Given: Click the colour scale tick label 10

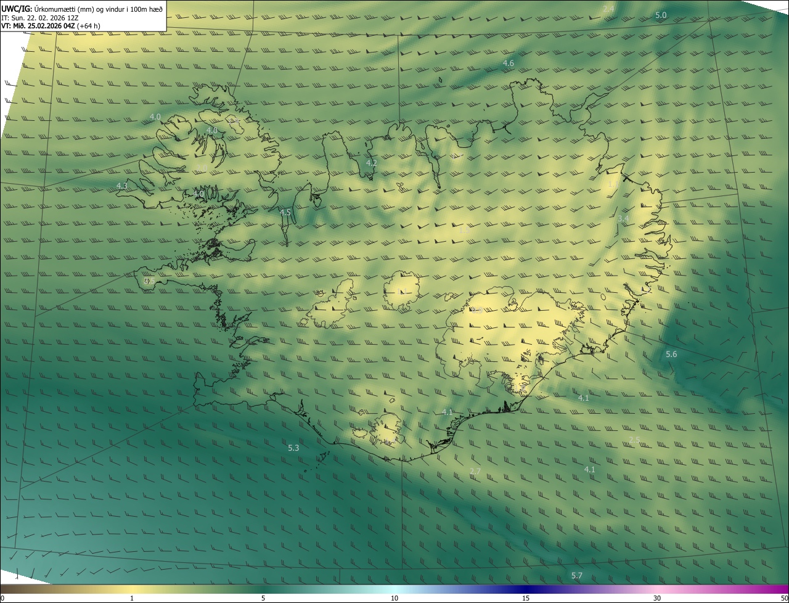Looking at the screenshot, I should click(394, 598).
